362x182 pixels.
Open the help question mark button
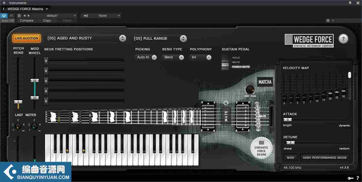[343, 39]
